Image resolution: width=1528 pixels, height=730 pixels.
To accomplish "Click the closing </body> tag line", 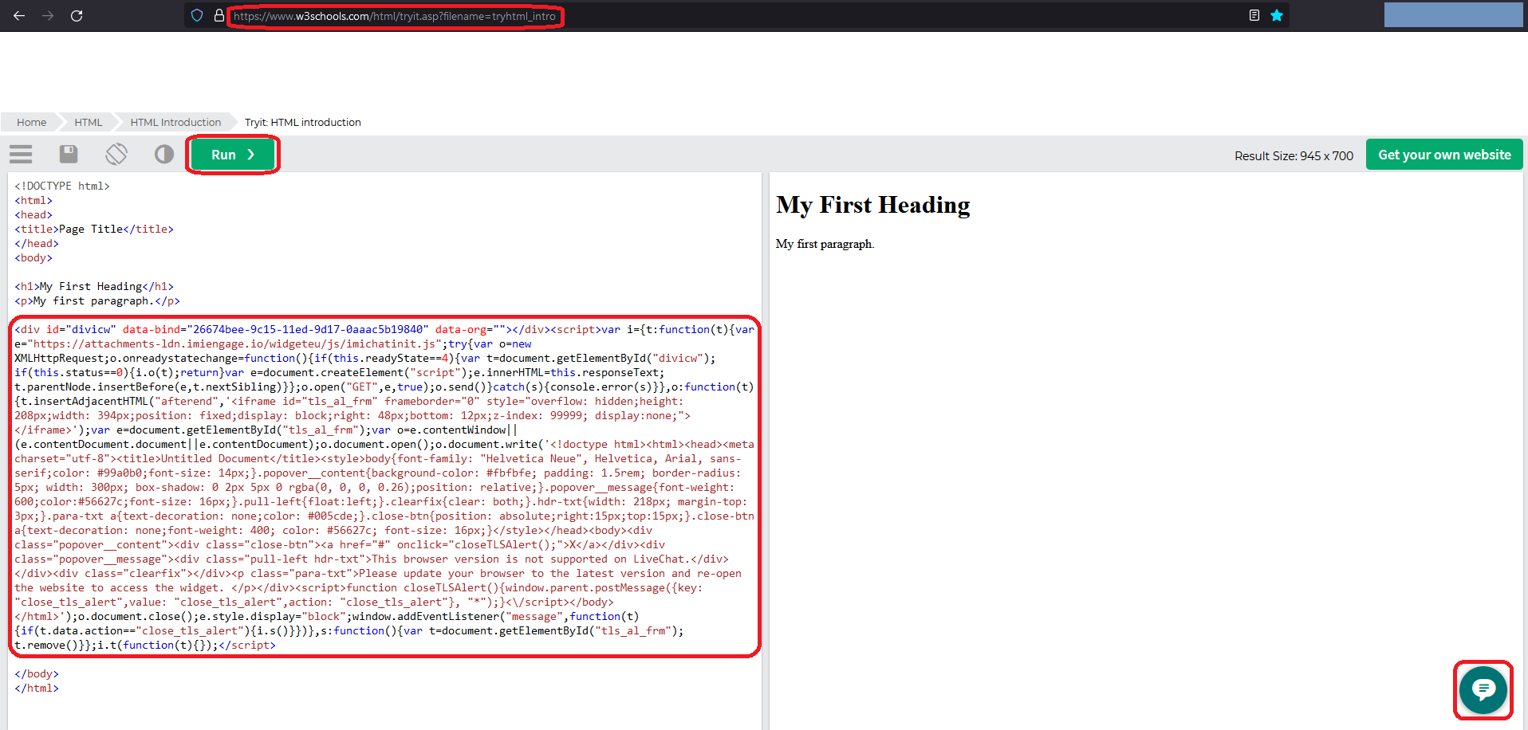I will pos(37,673).
